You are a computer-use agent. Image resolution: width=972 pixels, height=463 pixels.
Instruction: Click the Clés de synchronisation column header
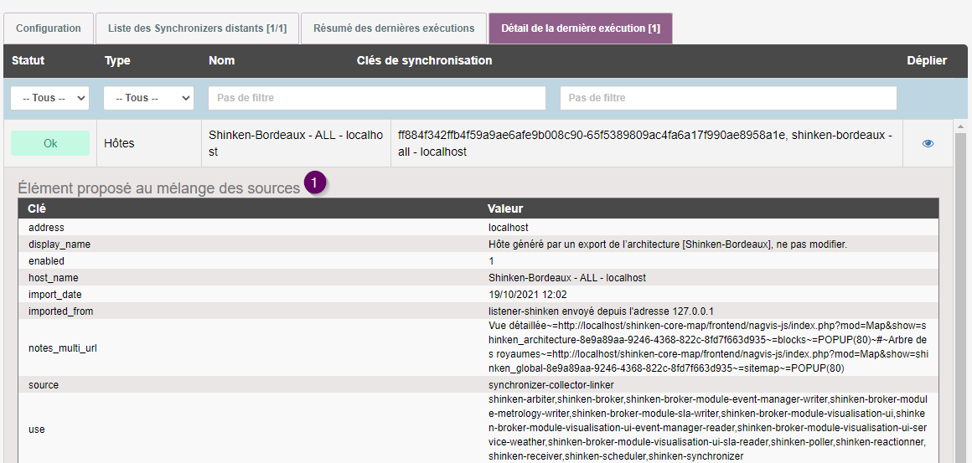click(x=424, y=60)
